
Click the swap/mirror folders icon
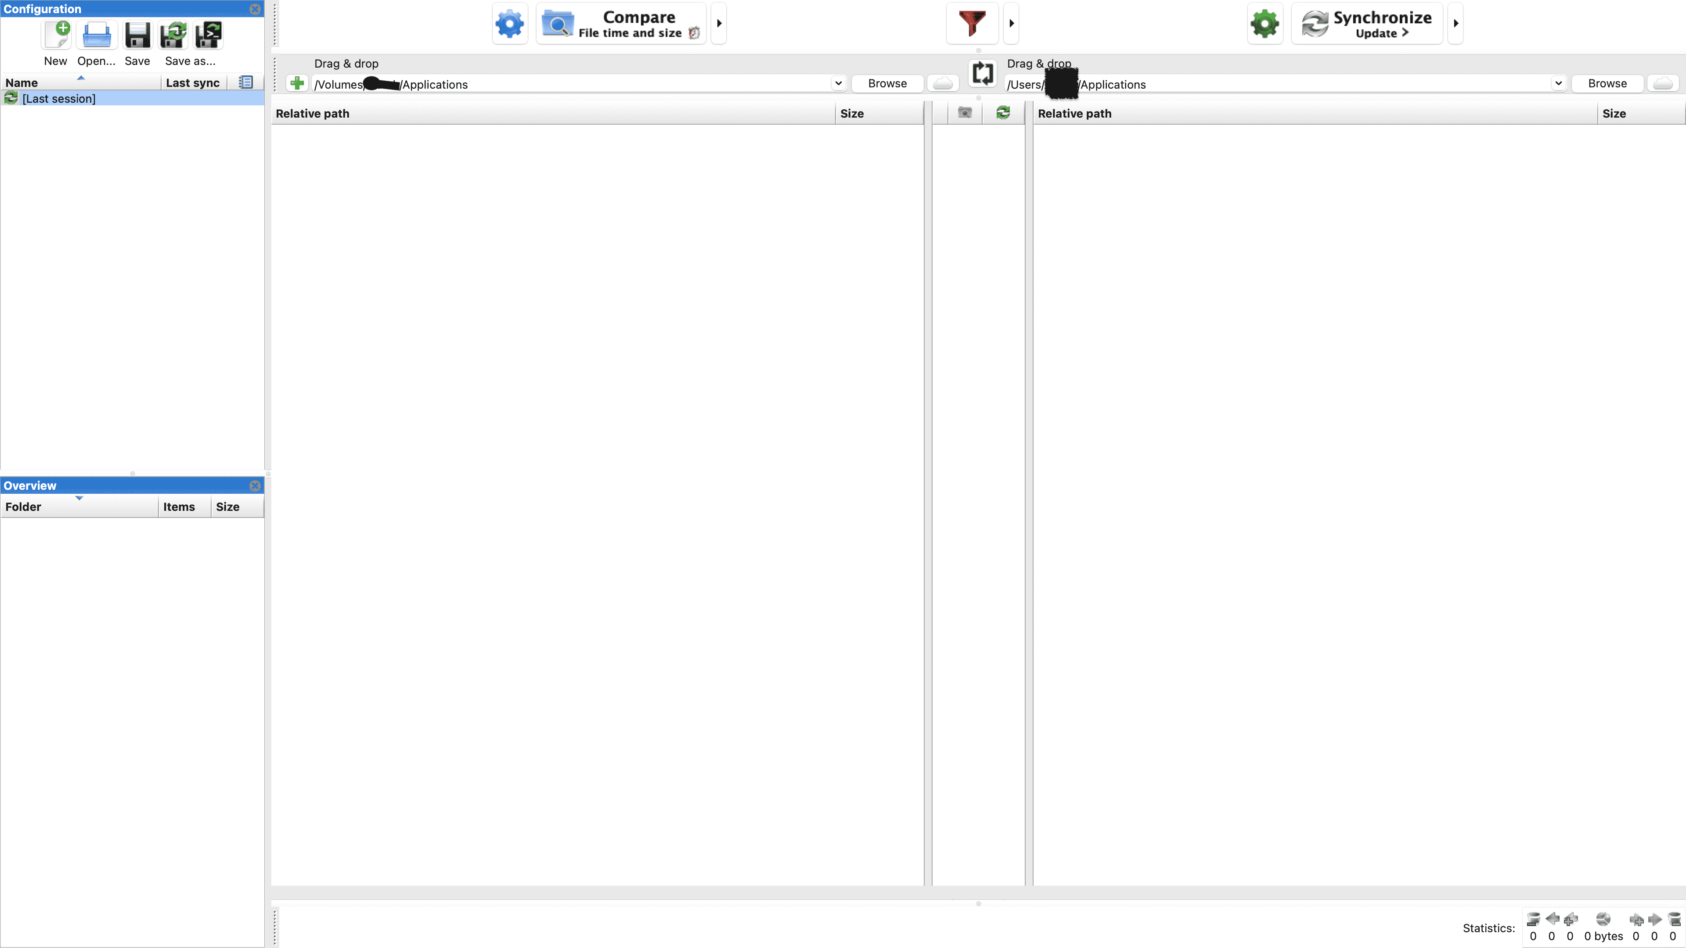click(x=982, y=73)
